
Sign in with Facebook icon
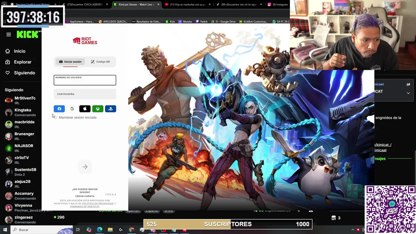[59, 109]
